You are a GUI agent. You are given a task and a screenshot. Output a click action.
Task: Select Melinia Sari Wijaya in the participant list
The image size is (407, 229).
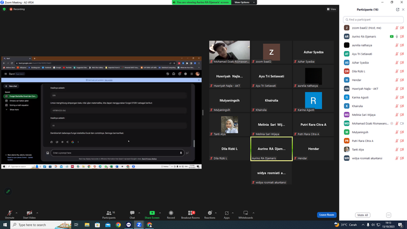[373, 114]
